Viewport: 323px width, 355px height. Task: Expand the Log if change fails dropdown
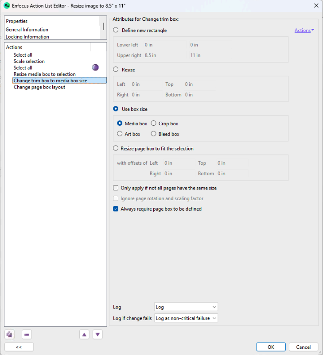pos(186,318)
